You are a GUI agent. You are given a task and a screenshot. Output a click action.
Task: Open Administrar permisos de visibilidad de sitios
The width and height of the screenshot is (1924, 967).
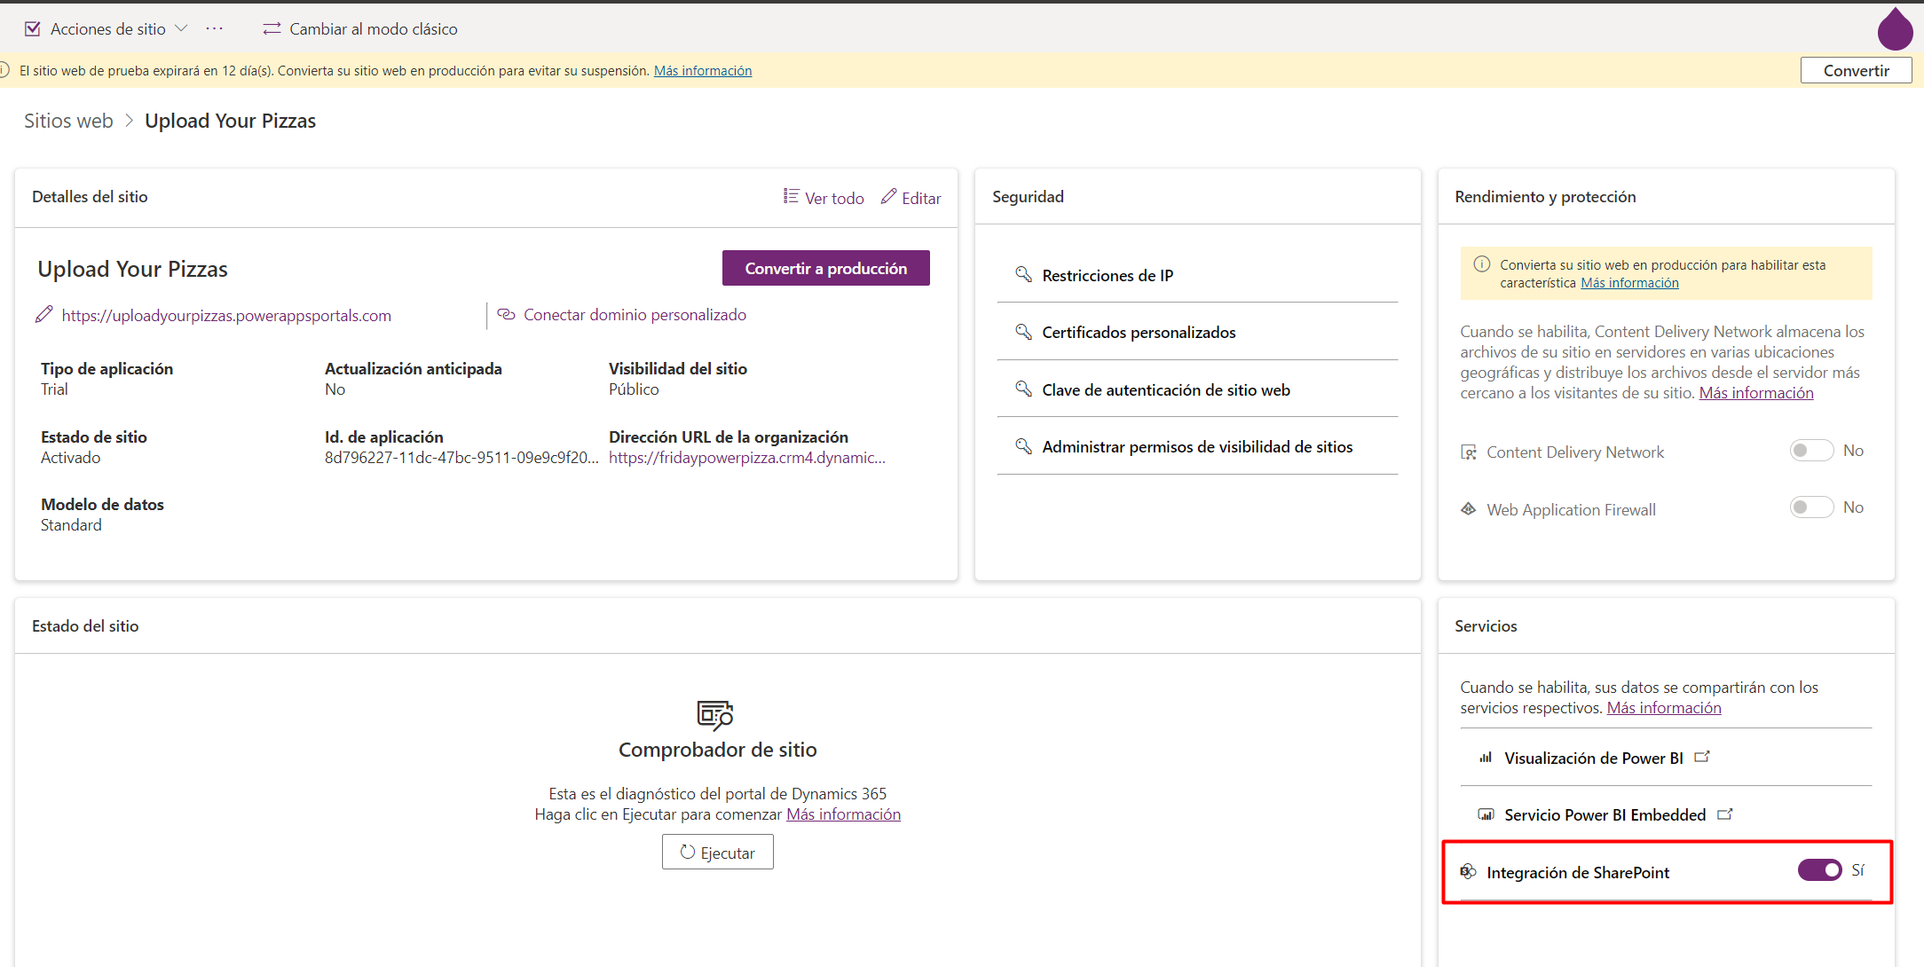[1198, 446]
